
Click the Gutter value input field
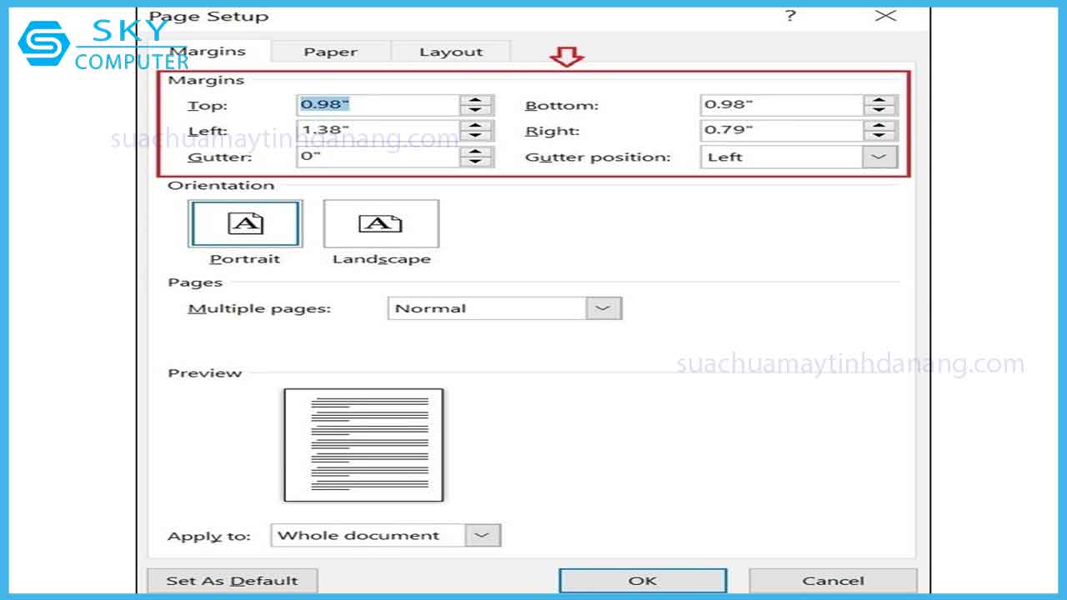[x=378, y=157]
